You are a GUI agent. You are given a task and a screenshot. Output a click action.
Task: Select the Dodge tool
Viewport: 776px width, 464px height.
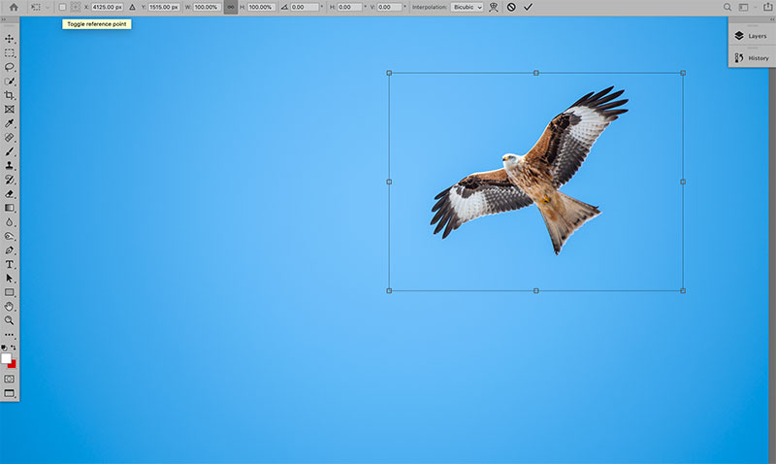[10, 236]
